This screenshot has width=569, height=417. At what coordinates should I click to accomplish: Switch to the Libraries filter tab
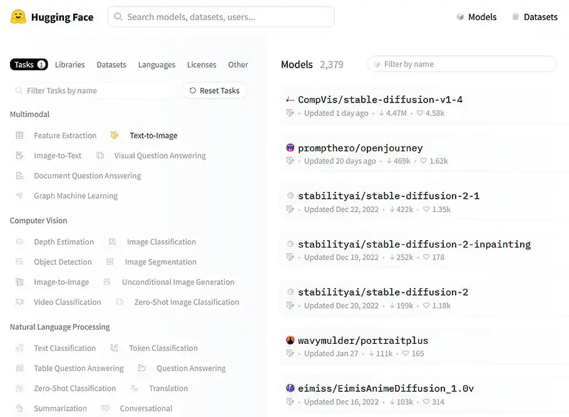tap(69, 64)
